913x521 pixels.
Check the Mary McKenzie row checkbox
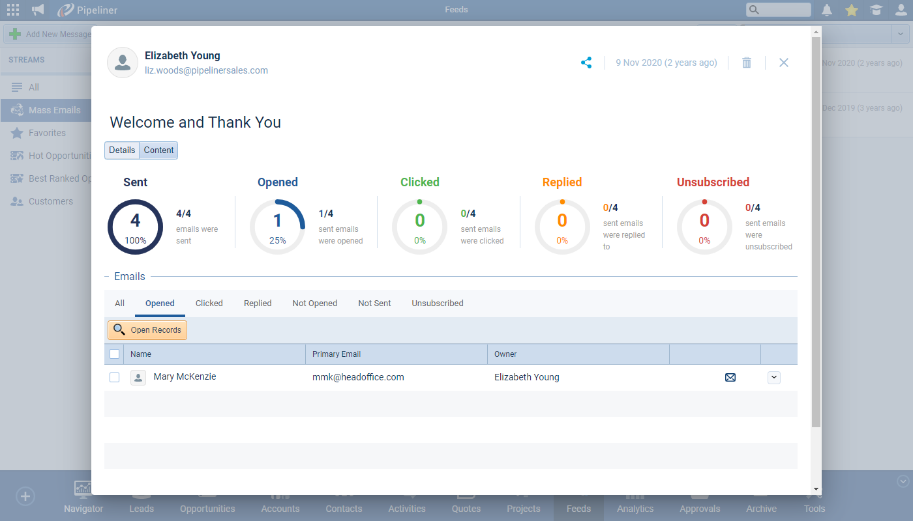tap(115, 377)
